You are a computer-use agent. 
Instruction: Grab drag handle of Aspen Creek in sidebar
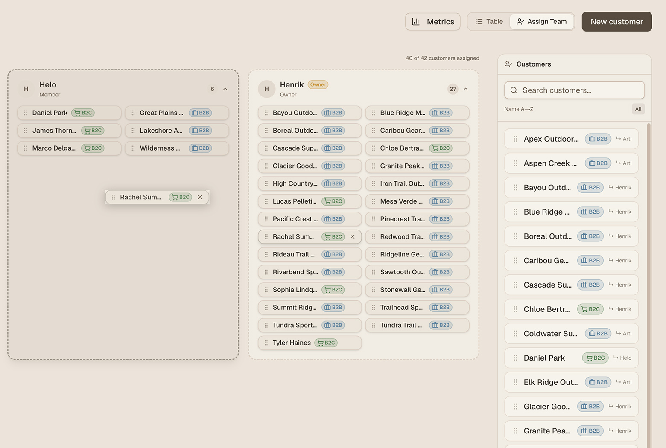[515, 163]
